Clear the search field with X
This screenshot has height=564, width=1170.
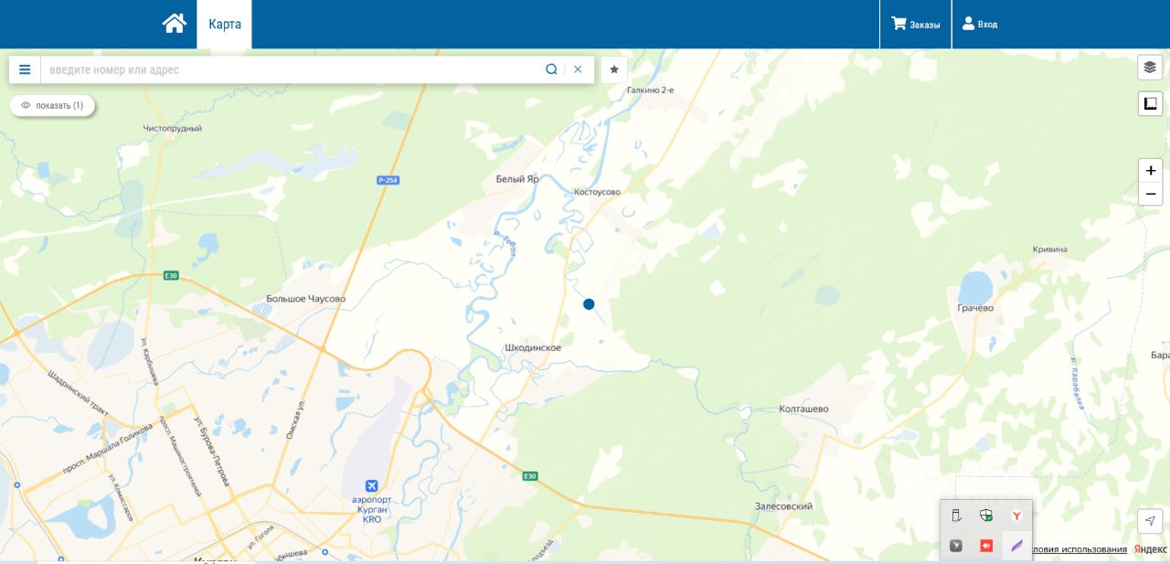coord(578,69)
